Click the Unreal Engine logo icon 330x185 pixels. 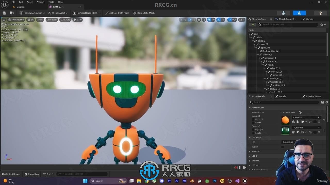point(5,4)
